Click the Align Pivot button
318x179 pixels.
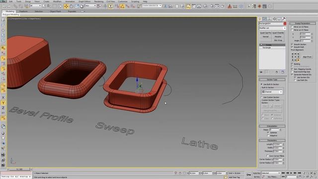coord(307,57)
